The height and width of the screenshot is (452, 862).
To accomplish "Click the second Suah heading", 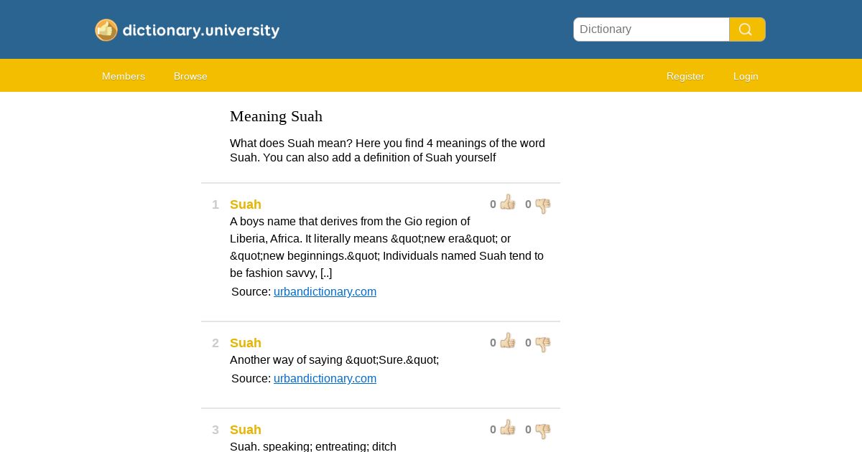I will pos(246,343).
